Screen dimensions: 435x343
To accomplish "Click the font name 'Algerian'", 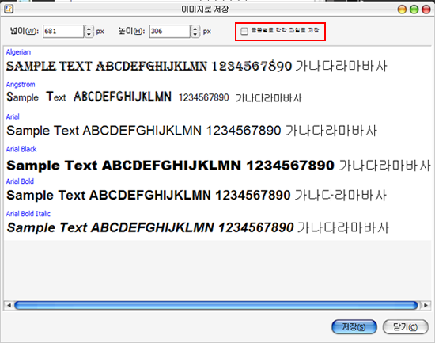I will (18, 52).
